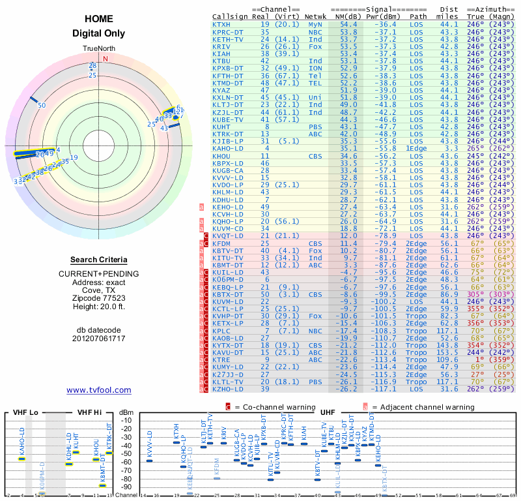Select KTRE callsign in the station table
The image size is (521, 501).
click(x=221, y=360)
